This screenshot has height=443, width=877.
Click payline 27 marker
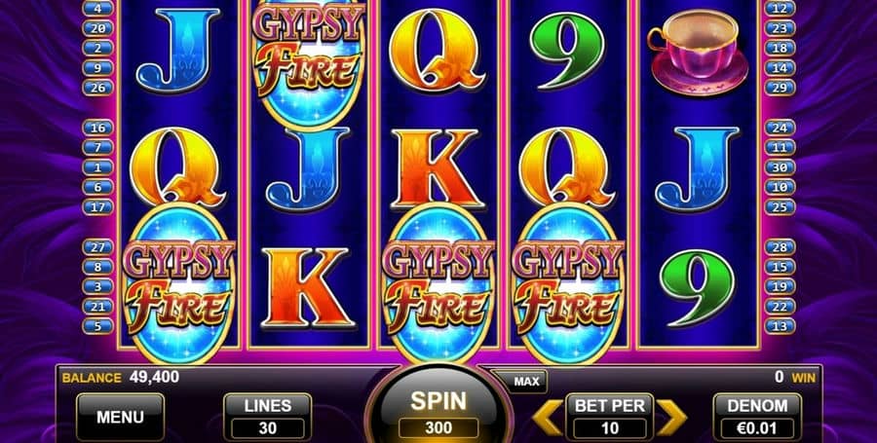(x=97, y=247)
